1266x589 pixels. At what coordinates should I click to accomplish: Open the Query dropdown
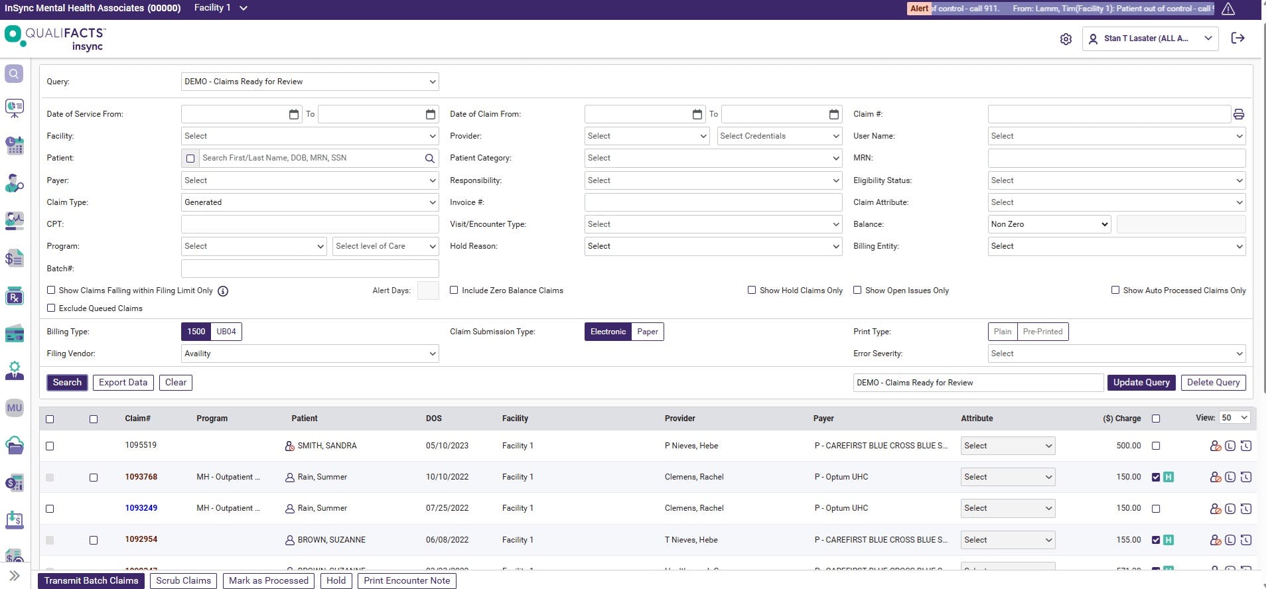coord(310,82)
